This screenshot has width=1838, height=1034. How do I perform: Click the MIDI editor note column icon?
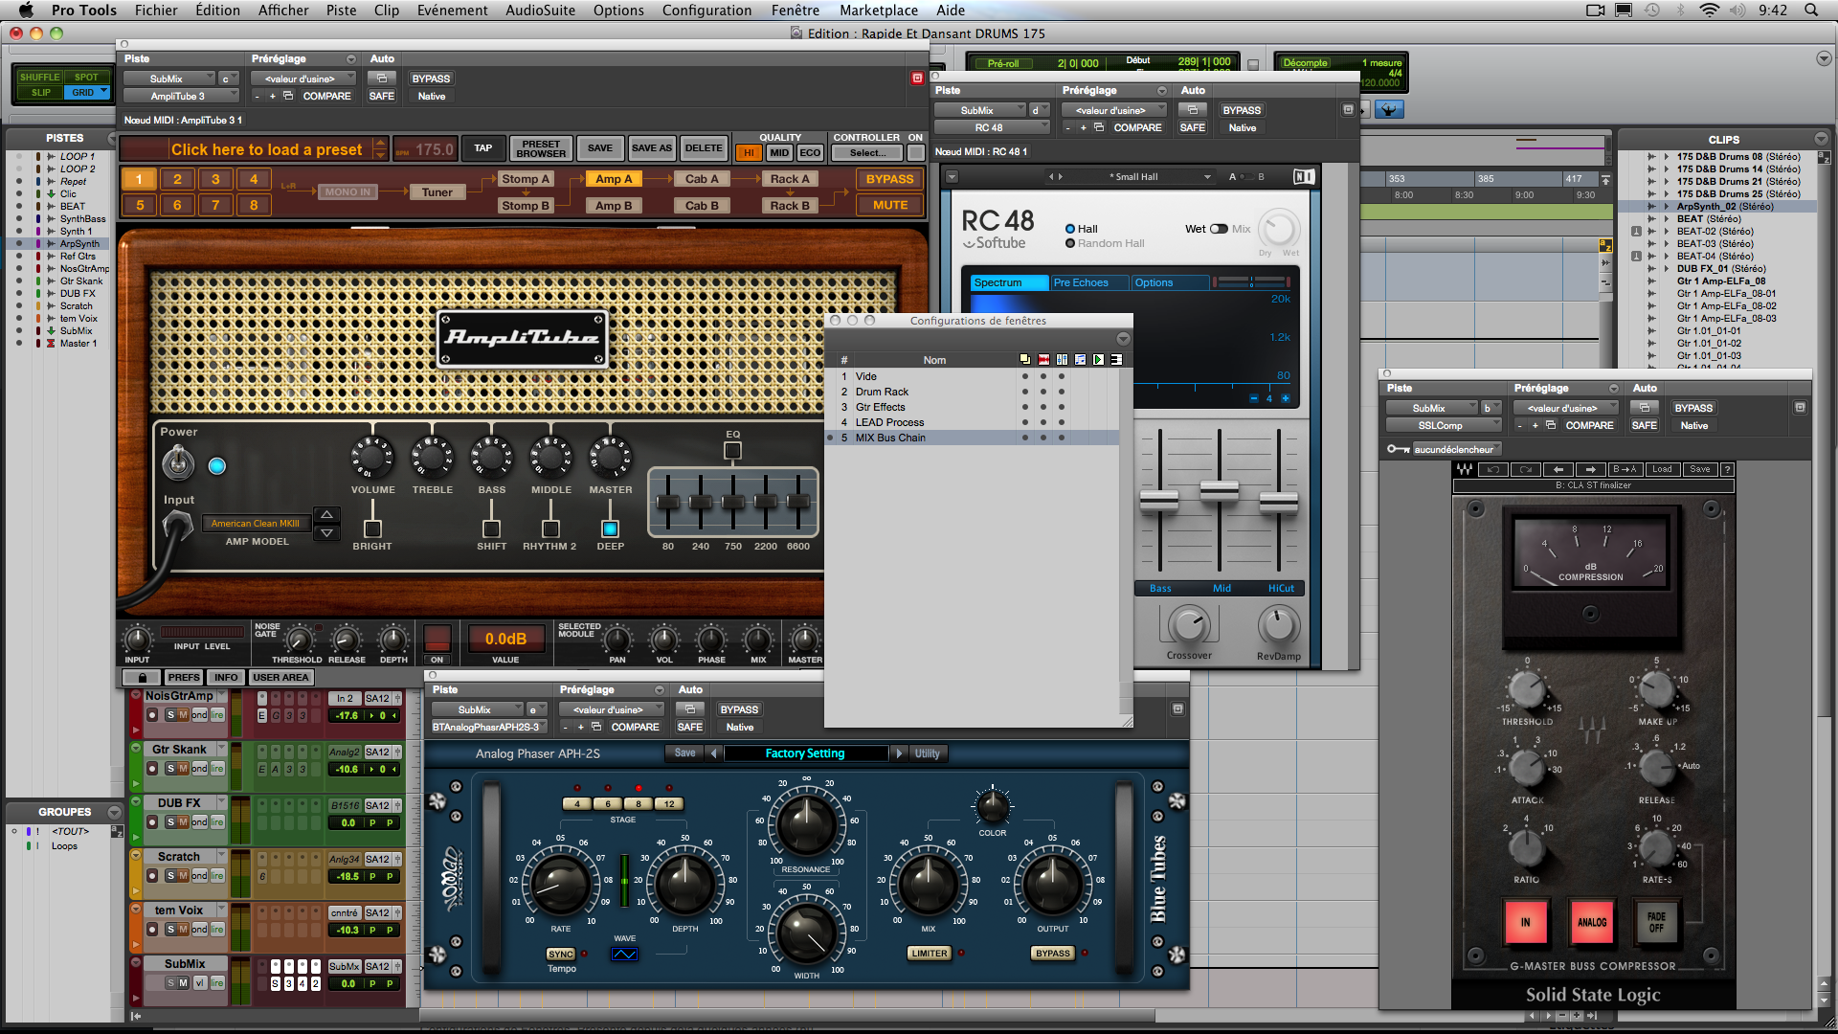click(x=1080, y=360)
